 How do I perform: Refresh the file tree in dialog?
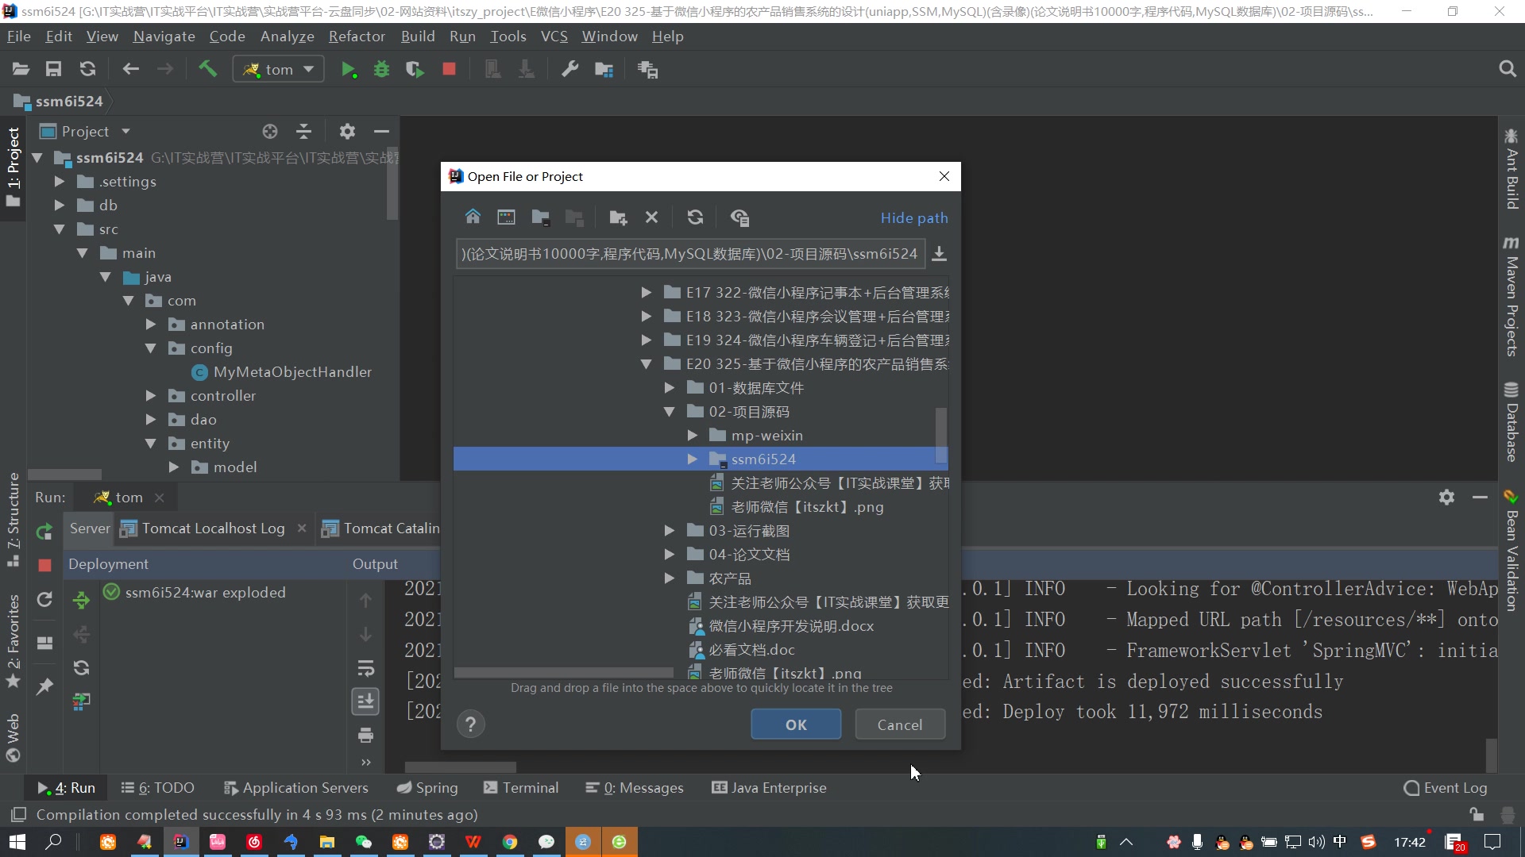pos(695,217)
